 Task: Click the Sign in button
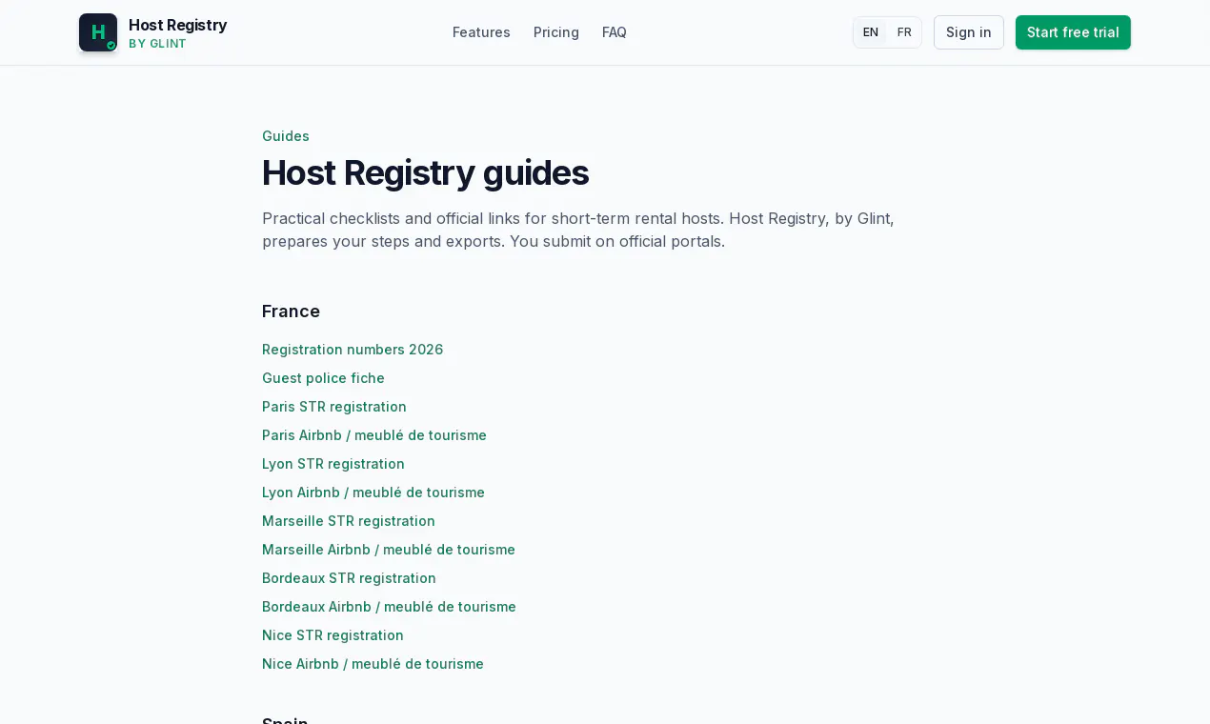(x=969, y=32)
